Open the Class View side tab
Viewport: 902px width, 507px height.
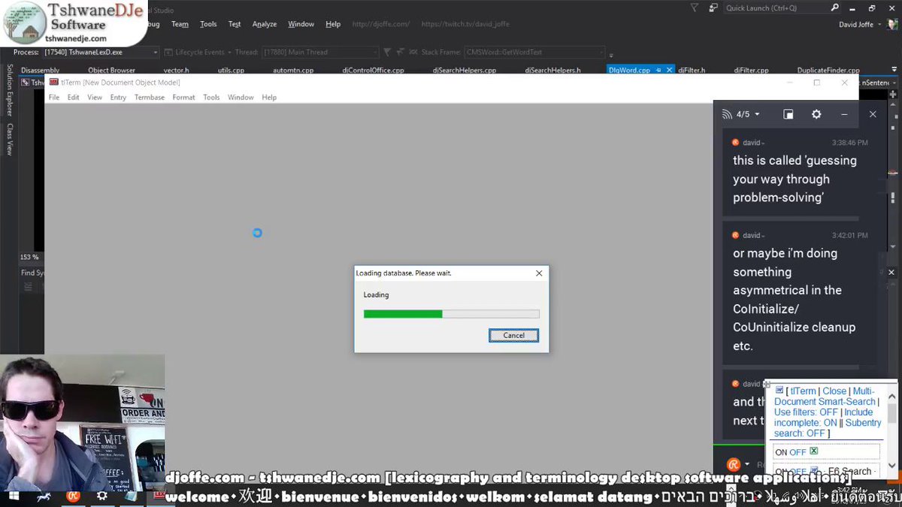(x=10, y=139)
